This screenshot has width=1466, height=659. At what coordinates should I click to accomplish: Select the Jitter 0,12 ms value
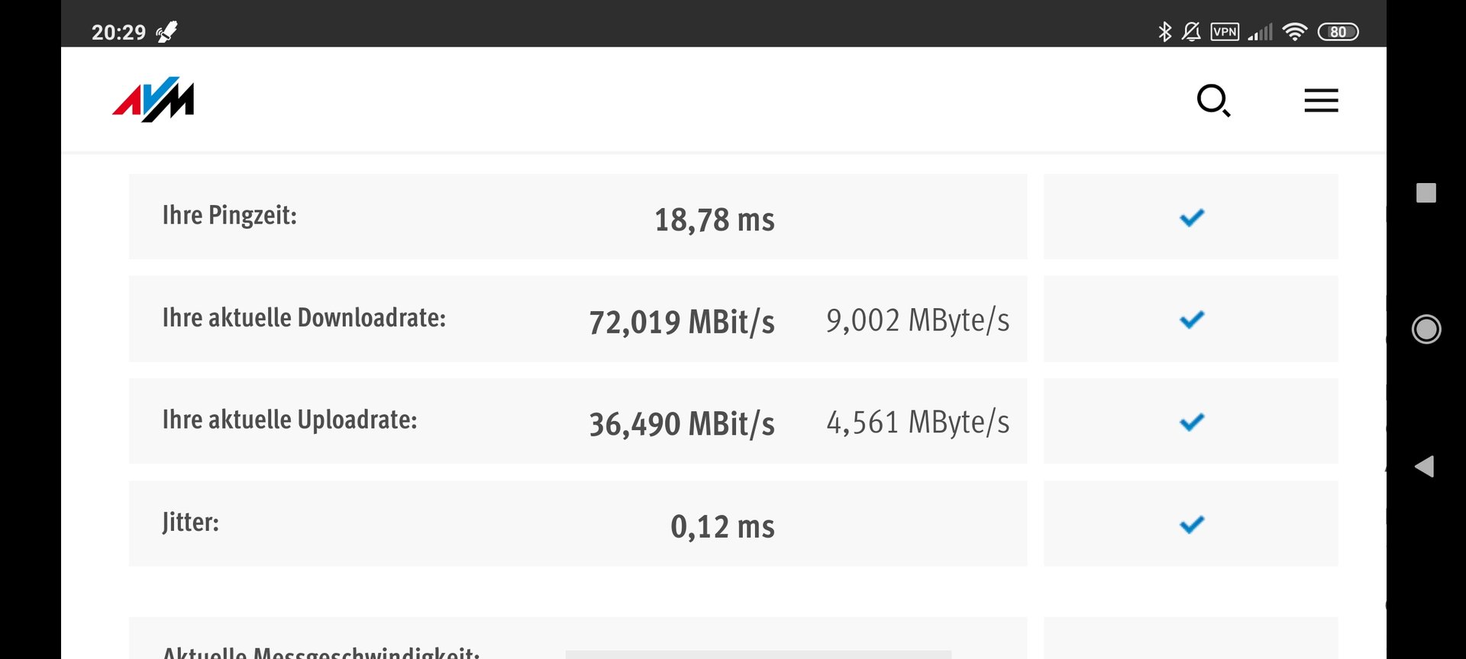click(722, 526)
